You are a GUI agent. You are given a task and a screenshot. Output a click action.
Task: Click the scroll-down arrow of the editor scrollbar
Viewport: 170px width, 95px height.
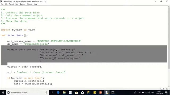(x=169, y=87)
